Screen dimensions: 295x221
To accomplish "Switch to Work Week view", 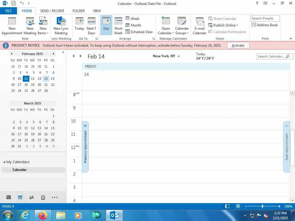I will coord(118,26).
